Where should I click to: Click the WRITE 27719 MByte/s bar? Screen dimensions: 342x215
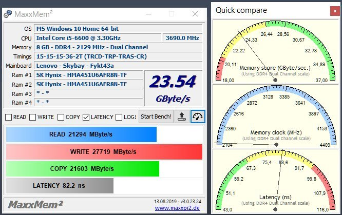(x=104, y=151)
